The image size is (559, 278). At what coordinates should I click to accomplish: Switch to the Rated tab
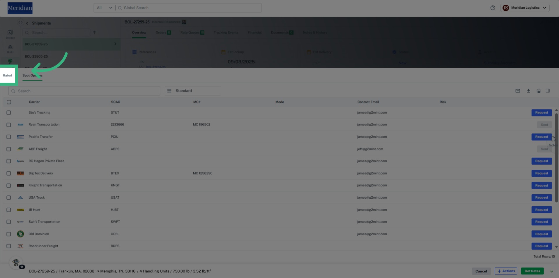click(8, 75)
